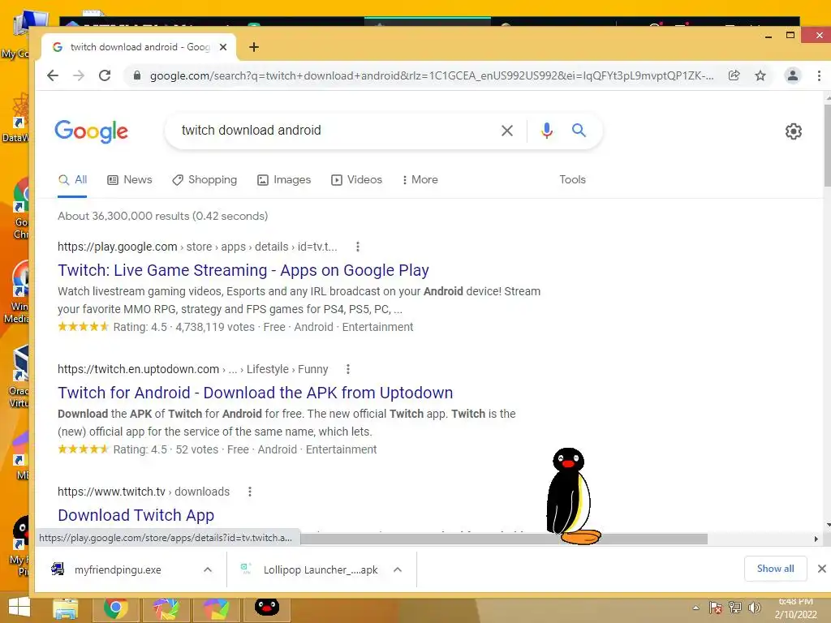Click the site lock icon in address bar
Screen dimensions: 831x623
[x=136, y=75]
